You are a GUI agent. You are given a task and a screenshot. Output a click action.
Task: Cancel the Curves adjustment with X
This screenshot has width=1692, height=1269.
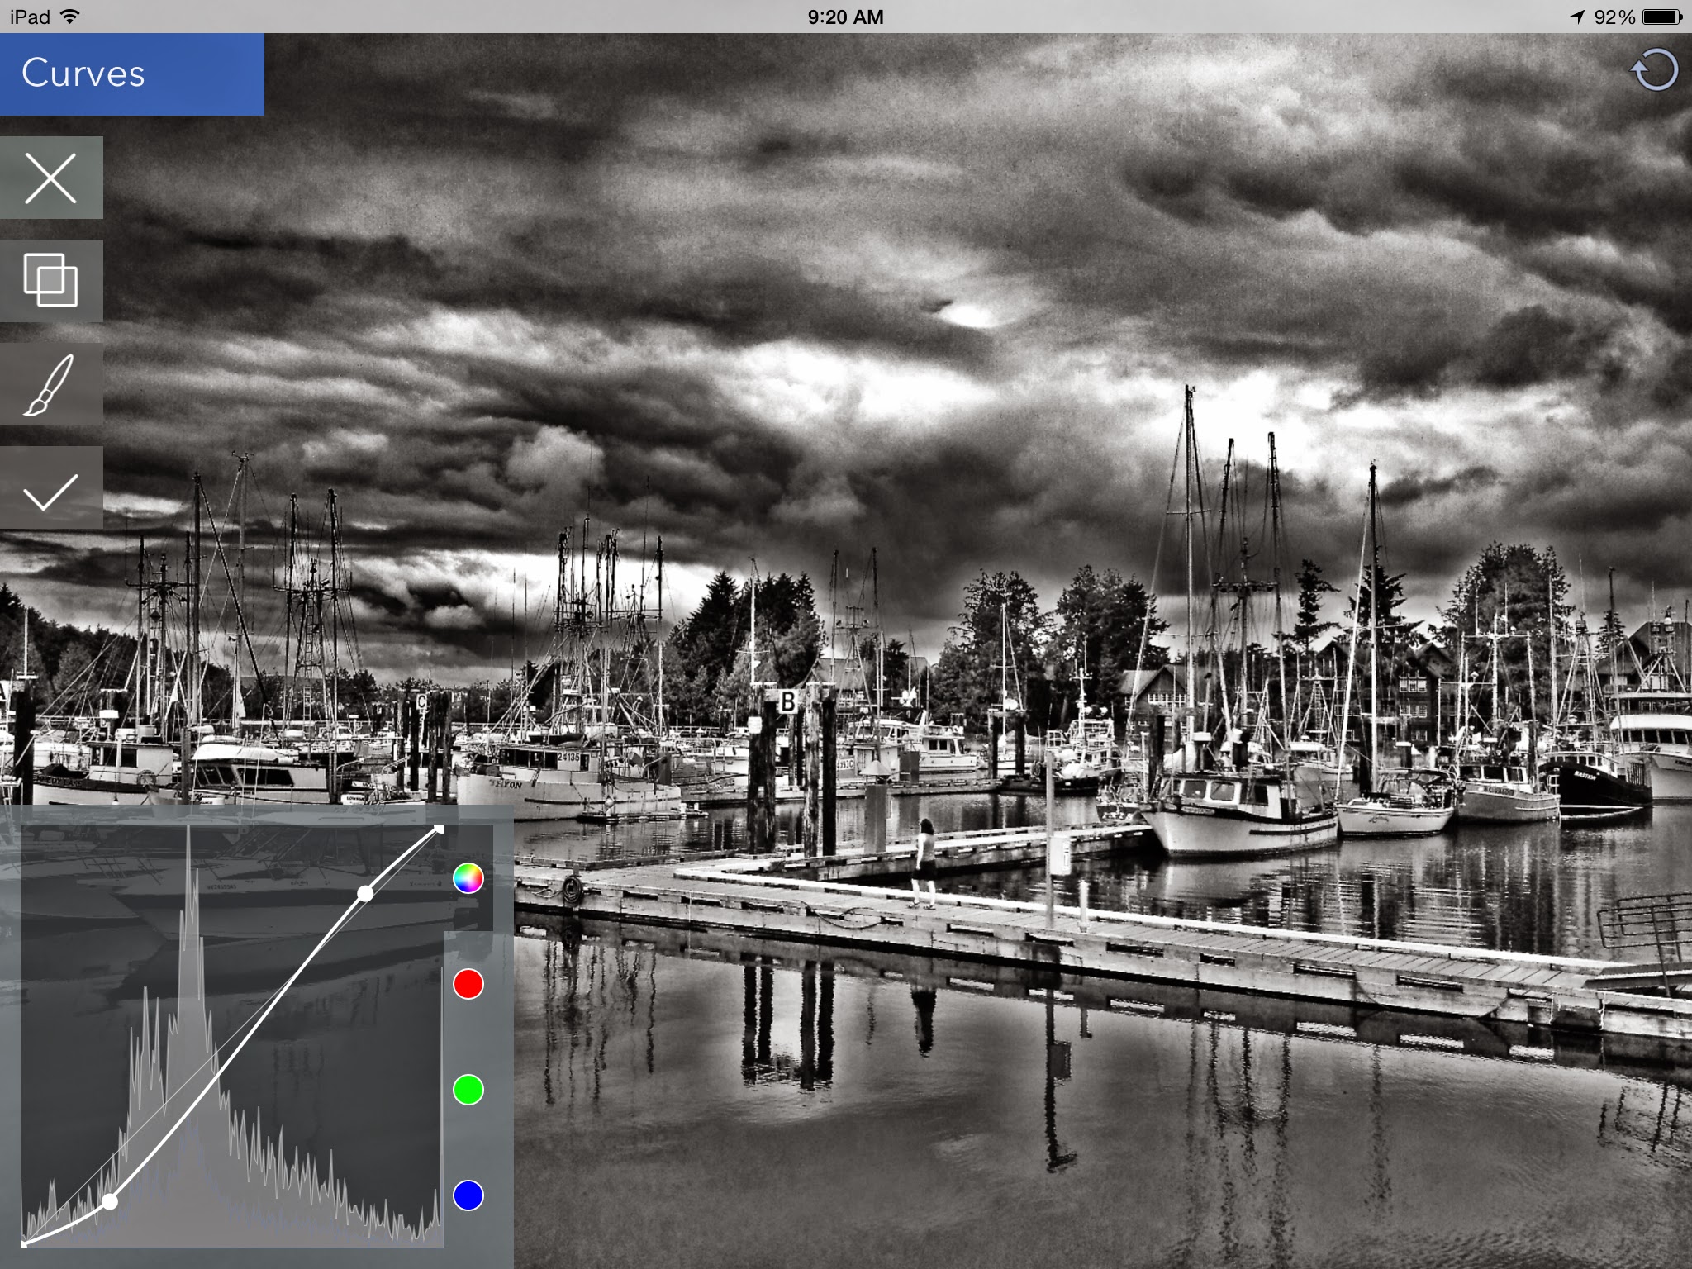click(51, 178)
